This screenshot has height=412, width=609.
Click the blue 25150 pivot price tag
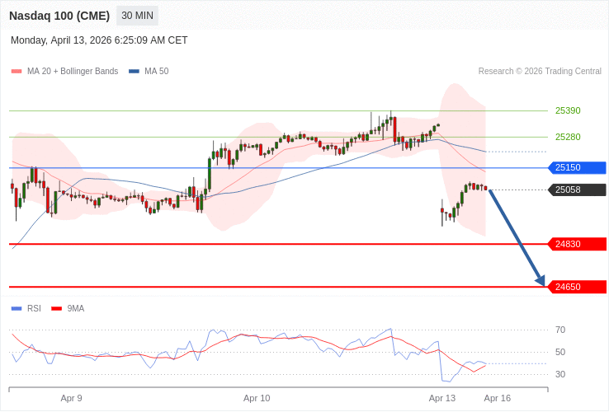577,167
